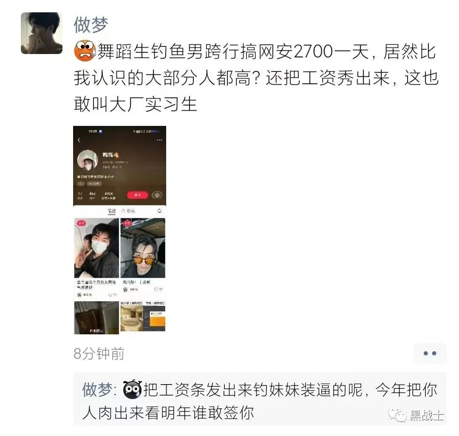459x436 pixels.
Task: Open the masked selfie note thumbnail
Action: (x=96, y=248)
